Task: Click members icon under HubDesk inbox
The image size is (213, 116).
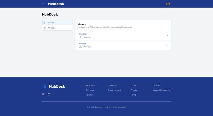Action: [80, 37]
